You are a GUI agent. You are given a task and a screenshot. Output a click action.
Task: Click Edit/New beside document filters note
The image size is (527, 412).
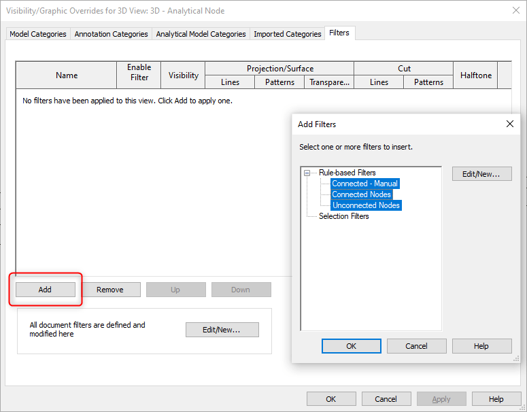222,330
